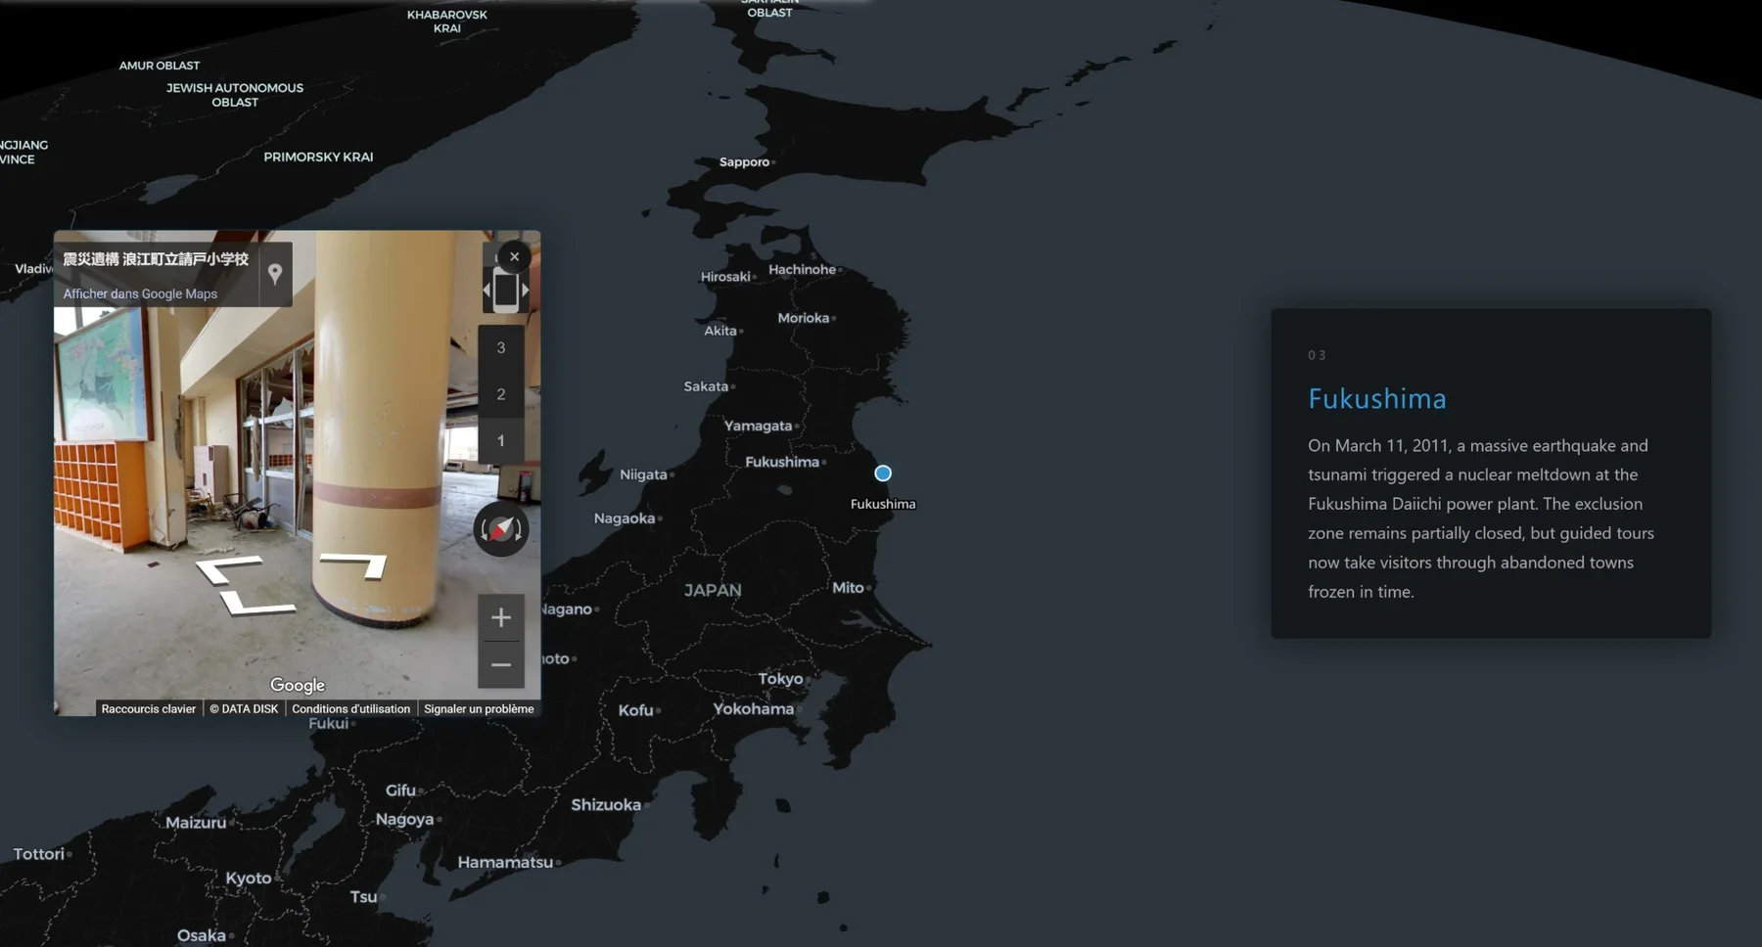Move via the right-side floor arrow near the pillar
1762x947 pixels.
pyautogui.click(x=356, y=564)
